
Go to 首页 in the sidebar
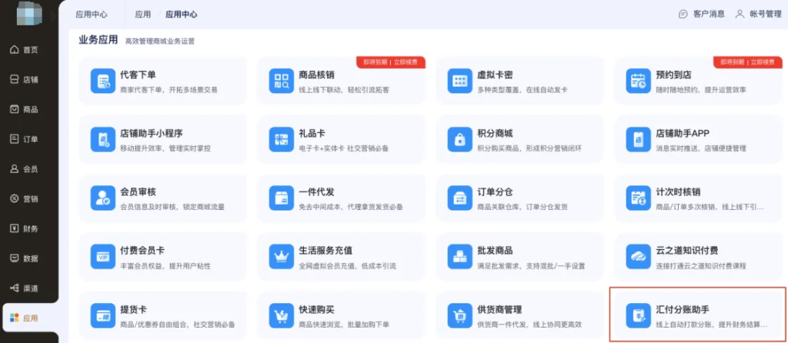24,50
